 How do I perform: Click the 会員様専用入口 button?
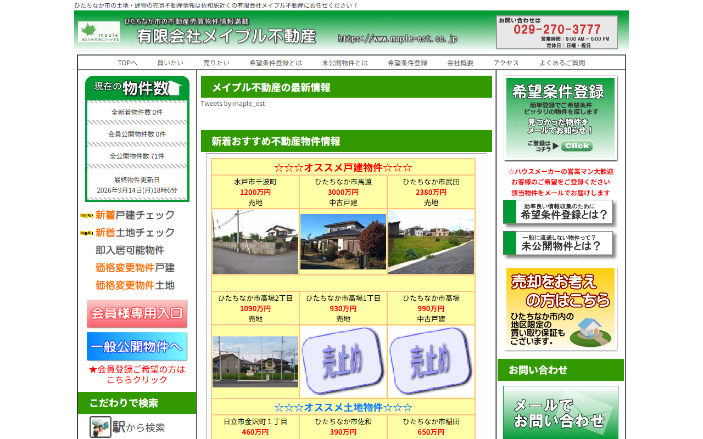pyautogui.click(x=137, y=314)
